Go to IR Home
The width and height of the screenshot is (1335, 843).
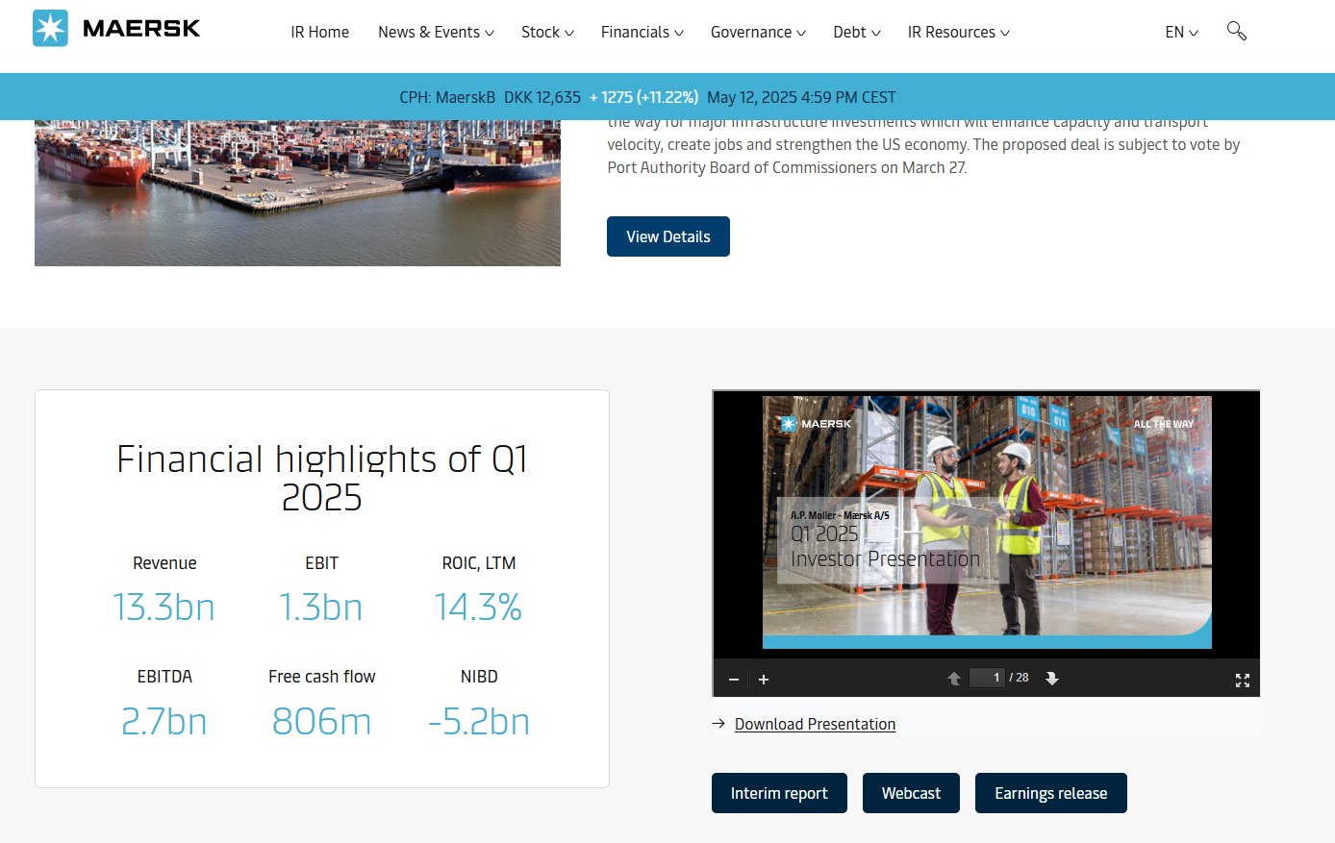(x=320, y=32)
